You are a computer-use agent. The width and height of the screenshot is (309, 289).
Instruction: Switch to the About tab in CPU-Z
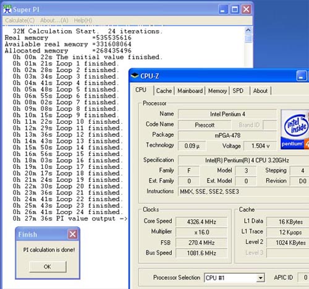pyautogui.click(x=260, y=91)
